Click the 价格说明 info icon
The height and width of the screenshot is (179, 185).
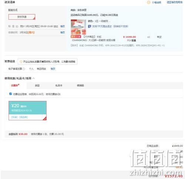coord(149,2)
